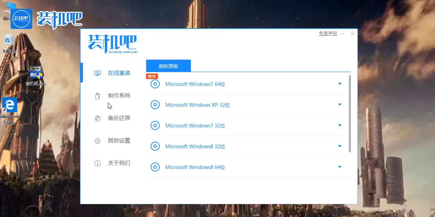Screen dimensions: 435x217
Task: Click the 备份还原 icon in sidebar
Action: coord(97,118)
